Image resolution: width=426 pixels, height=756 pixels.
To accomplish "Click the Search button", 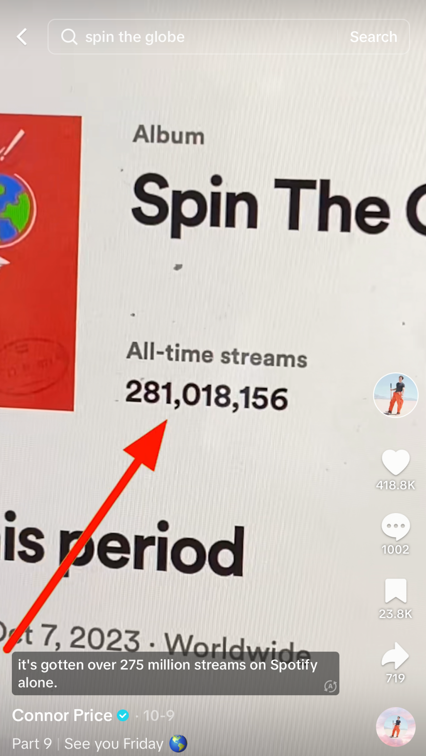I will pos(373,37).
